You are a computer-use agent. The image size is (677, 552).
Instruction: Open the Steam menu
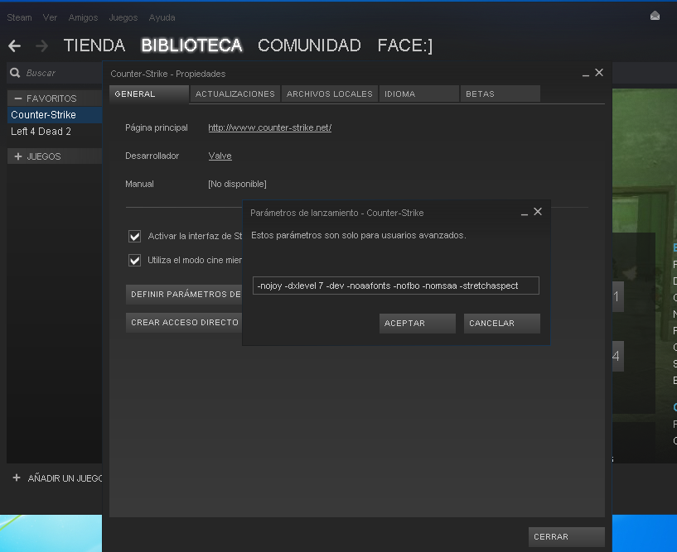point(19,17)
